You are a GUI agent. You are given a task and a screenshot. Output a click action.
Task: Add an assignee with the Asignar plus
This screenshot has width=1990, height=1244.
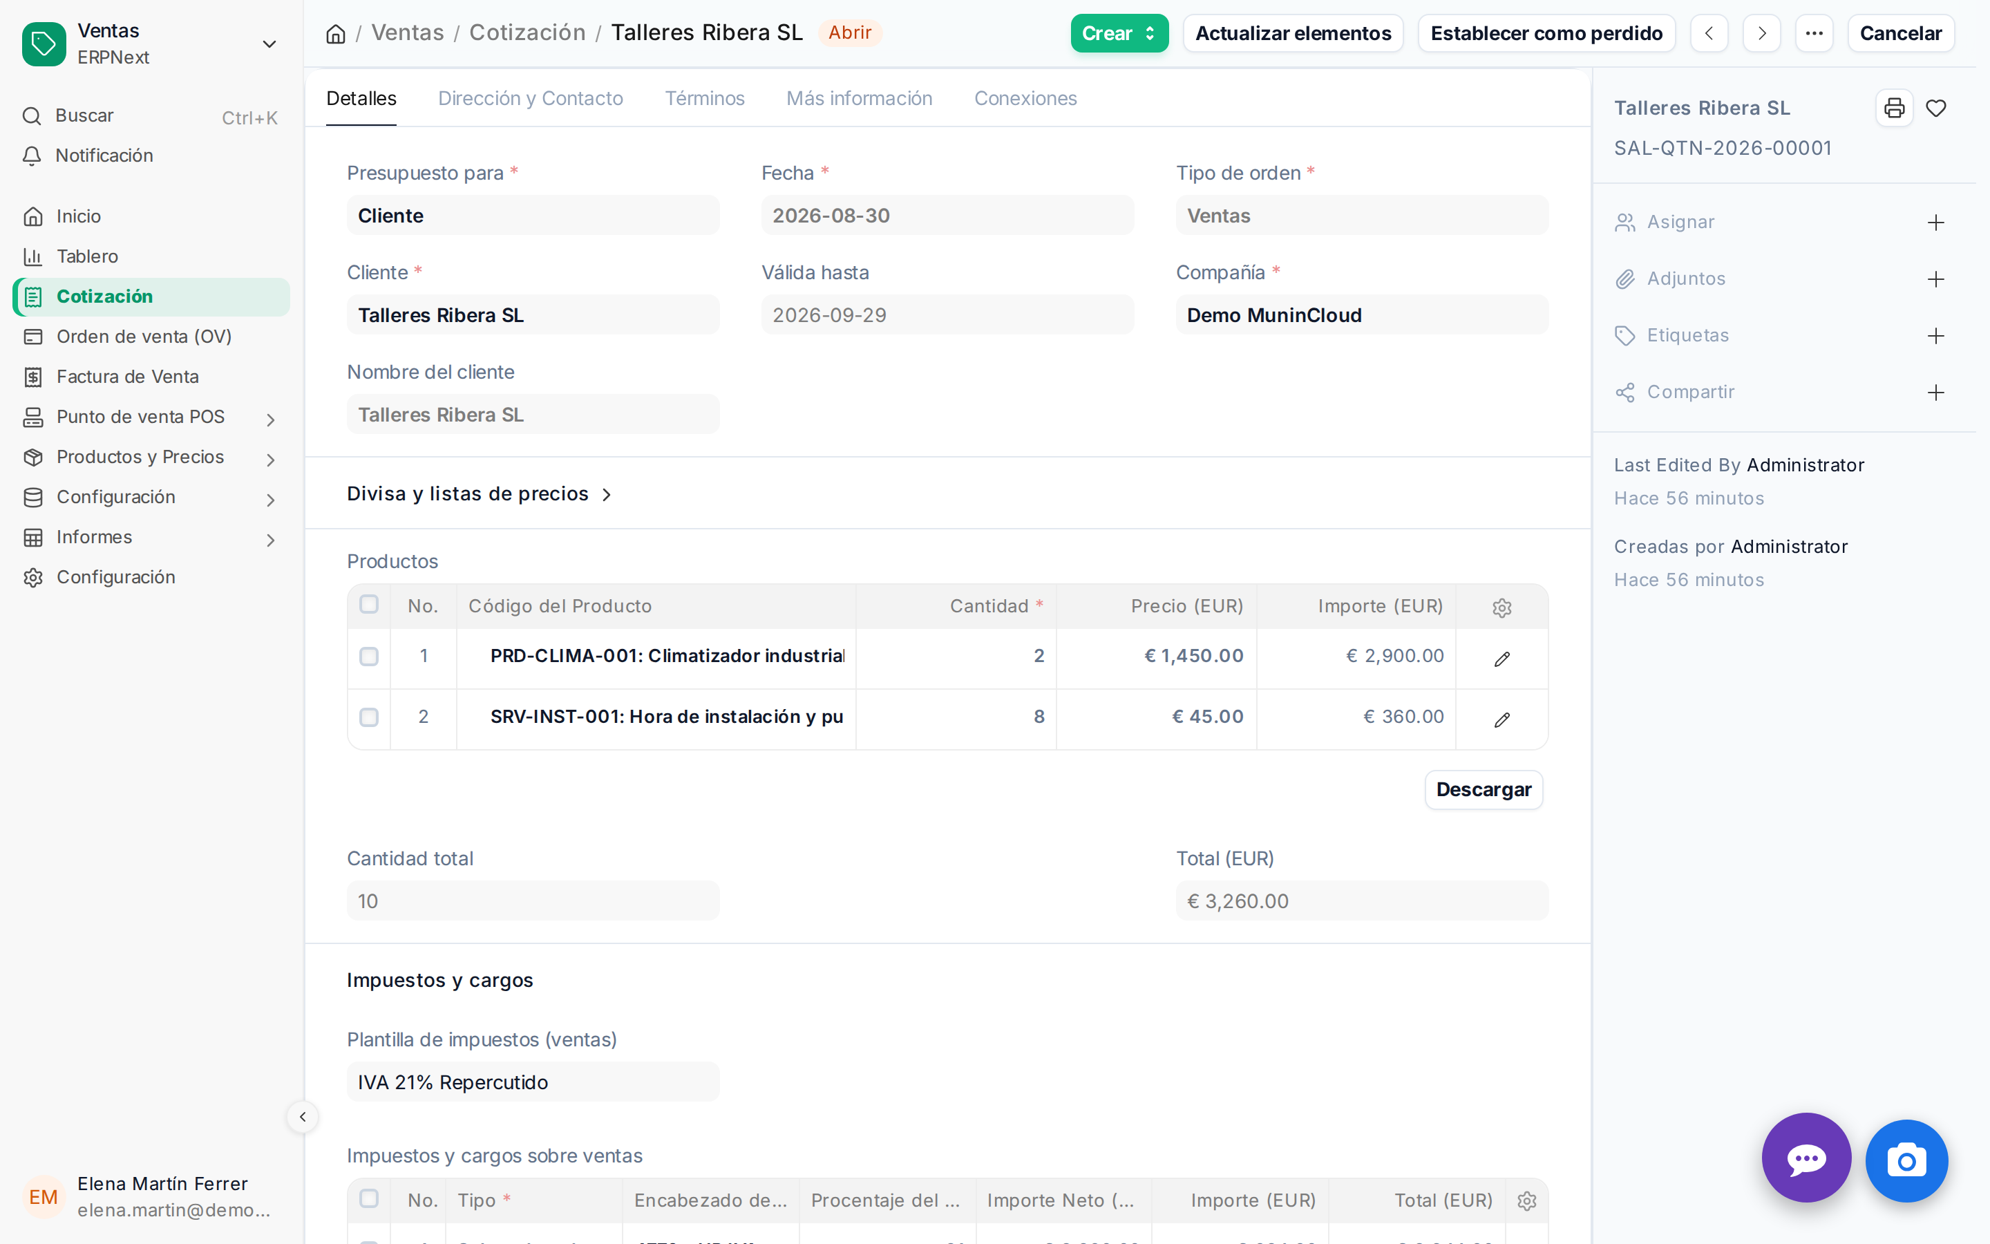pos(1935,223)
